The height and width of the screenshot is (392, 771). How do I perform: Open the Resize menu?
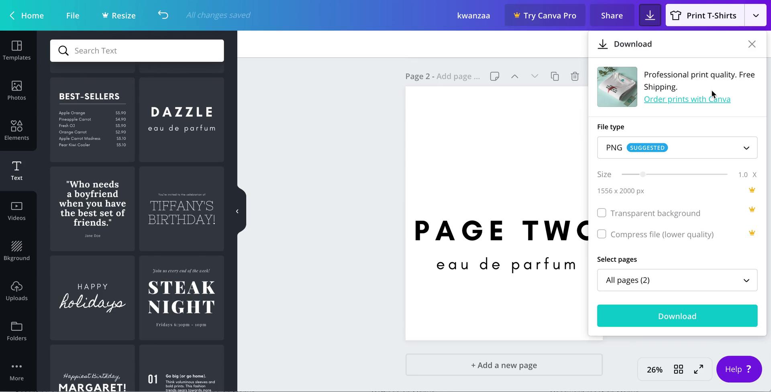[119, 15]
